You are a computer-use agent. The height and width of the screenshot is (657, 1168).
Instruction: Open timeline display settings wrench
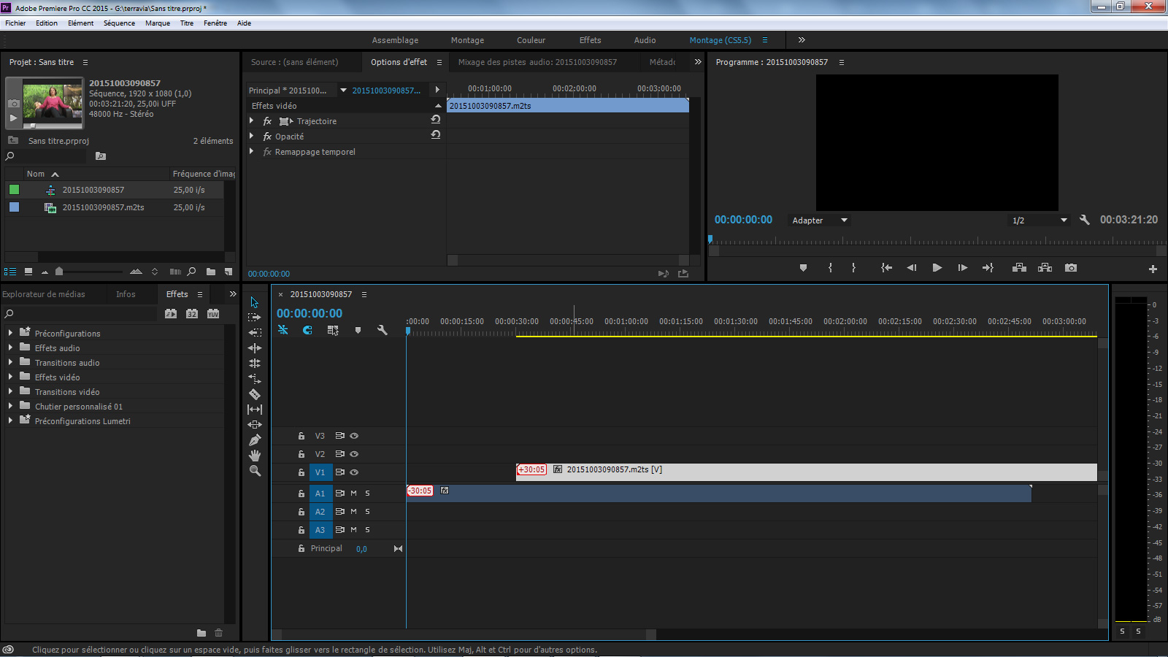[382, 331]
